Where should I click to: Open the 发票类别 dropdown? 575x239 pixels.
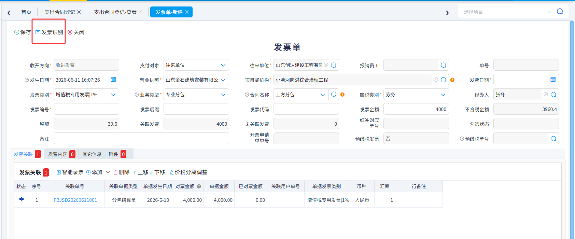click(x=113, y=95)
